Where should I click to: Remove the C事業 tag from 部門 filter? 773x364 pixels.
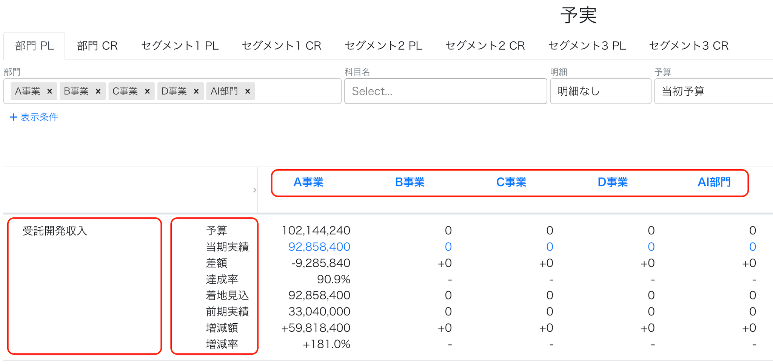click(x=147, y=91)
